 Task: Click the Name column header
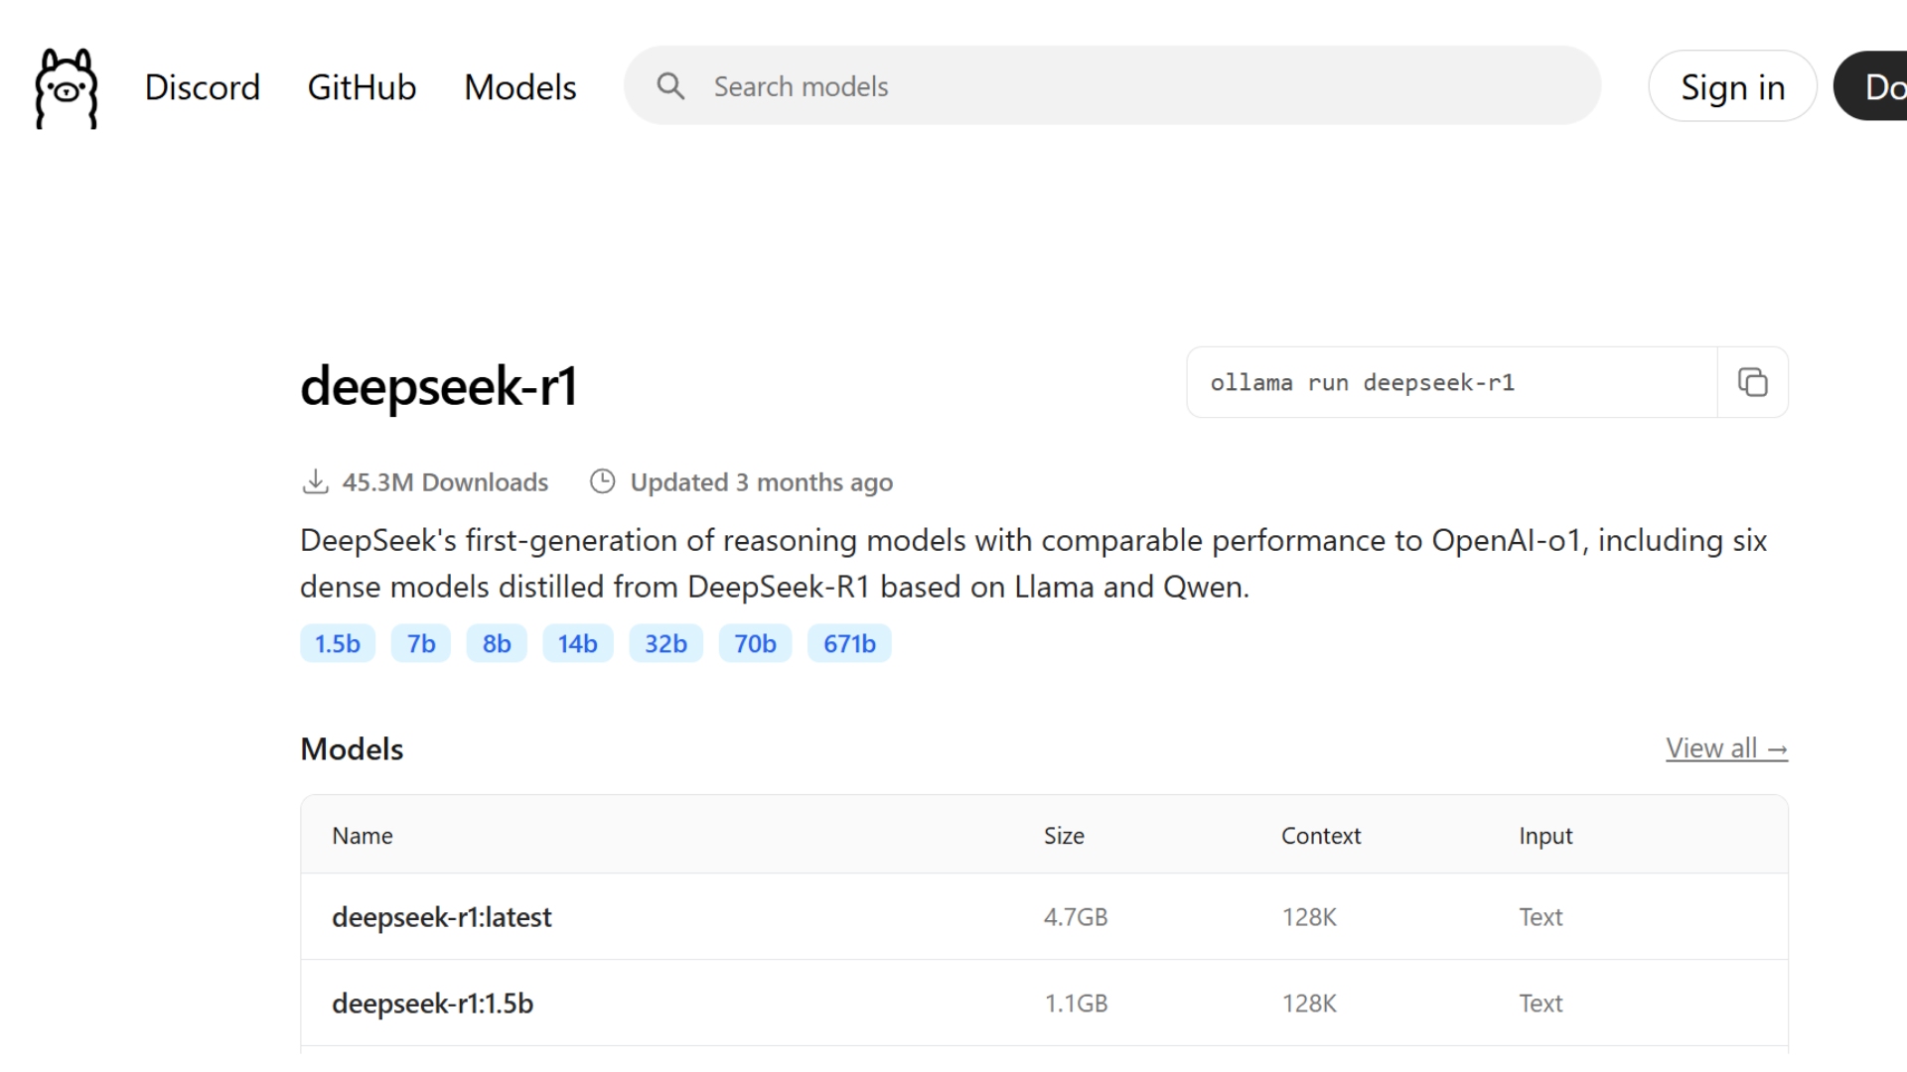click(x=363, y=836)
